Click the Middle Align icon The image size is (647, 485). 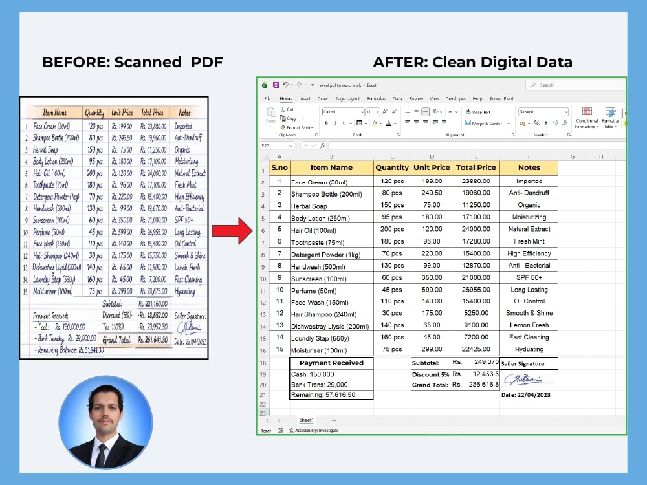point(416,111)
